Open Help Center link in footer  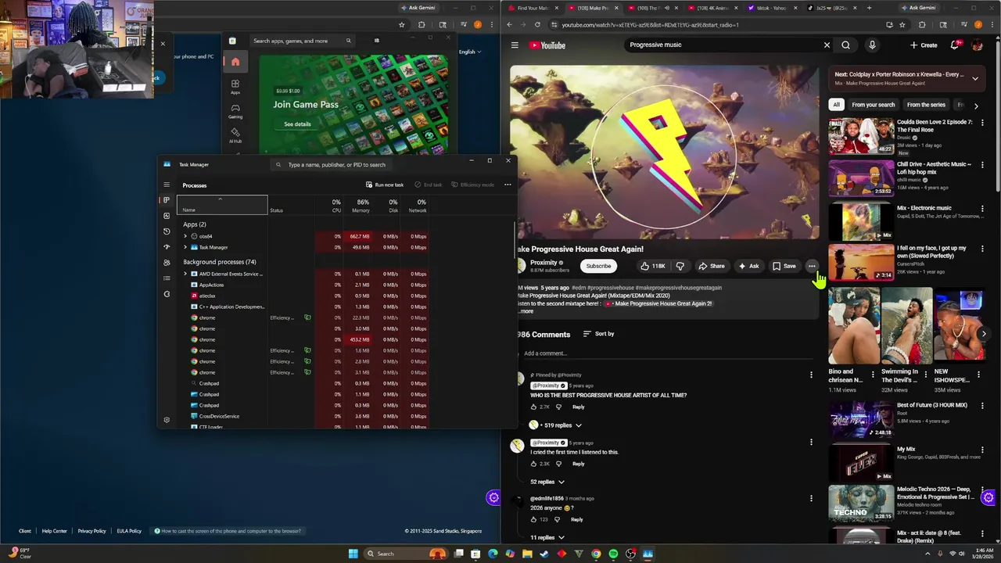coord(54,531)
